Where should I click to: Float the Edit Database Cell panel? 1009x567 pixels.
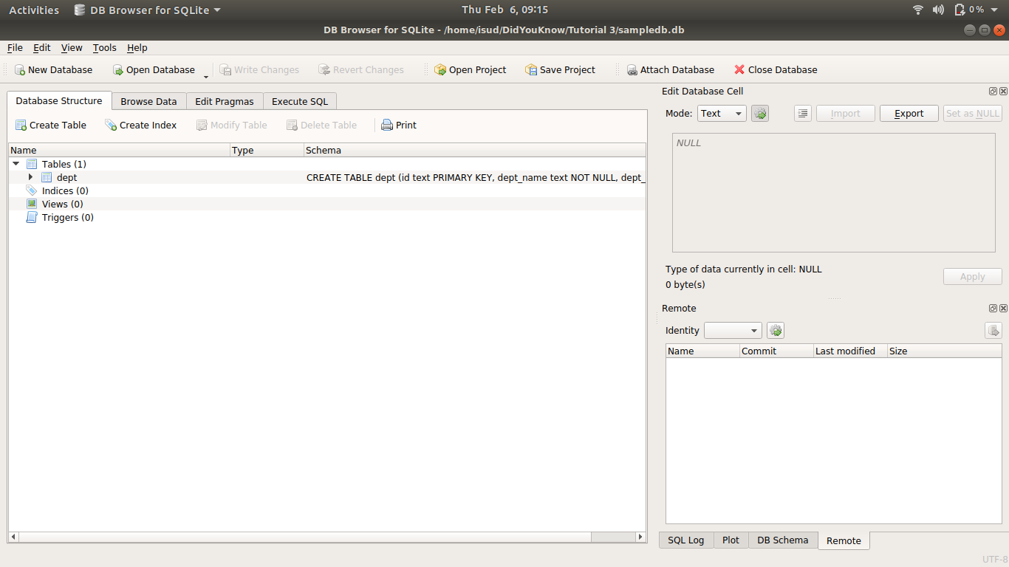993,92
